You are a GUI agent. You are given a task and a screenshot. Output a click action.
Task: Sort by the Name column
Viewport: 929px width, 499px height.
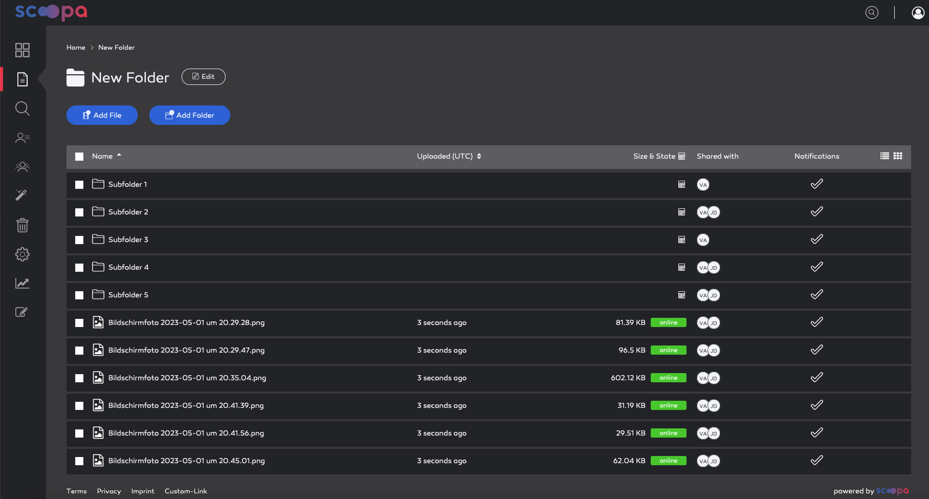coord(106,156)
